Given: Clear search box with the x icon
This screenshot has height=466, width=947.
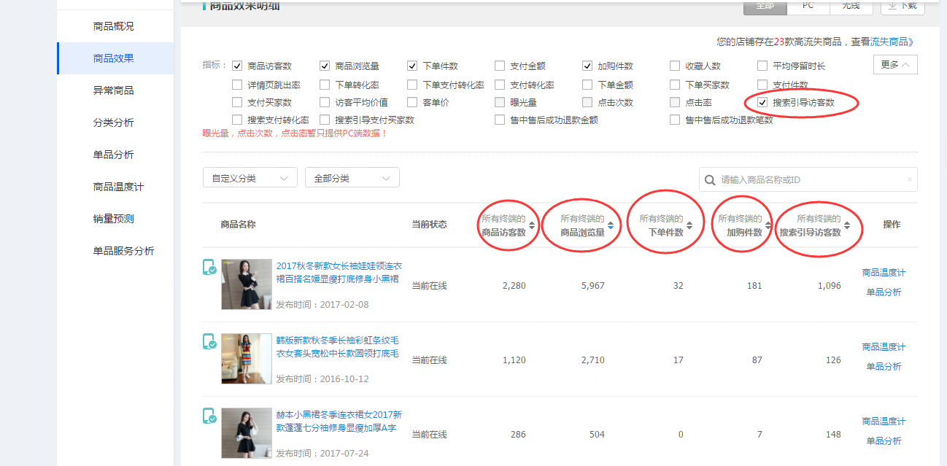Looking at the screenshot, I should [909, 179].
